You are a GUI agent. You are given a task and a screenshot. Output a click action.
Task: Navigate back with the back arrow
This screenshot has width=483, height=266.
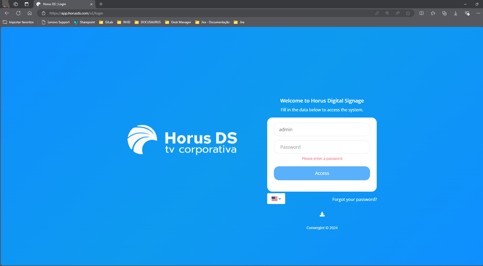tap(7, 13)
